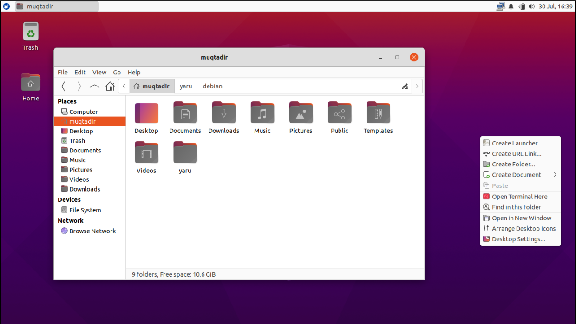Image resolution: width=576 pixels, height=324 pixels.
Task: Click the right chevron at the path bar's end
Action: pos(417,86)
